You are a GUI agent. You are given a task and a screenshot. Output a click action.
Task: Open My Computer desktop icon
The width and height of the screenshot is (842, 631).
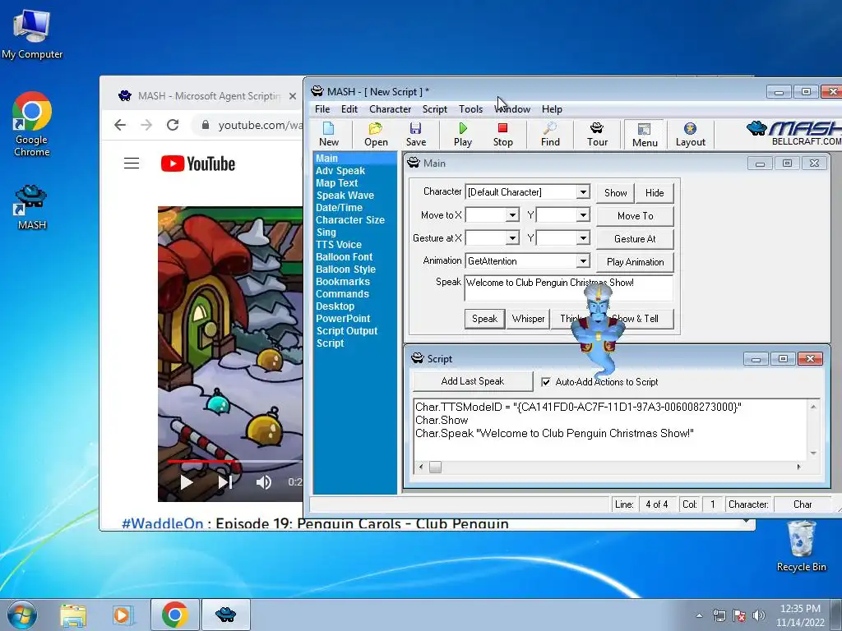pos(32,35)
